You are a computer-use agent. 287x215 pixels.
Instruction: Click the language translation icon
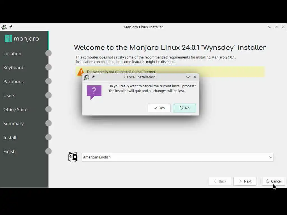(73, 157)
